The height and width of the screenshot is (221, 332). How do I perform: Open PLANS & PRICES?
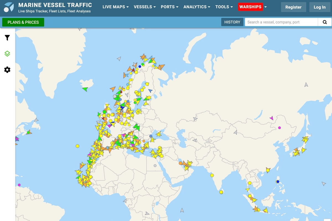(23, 22)
